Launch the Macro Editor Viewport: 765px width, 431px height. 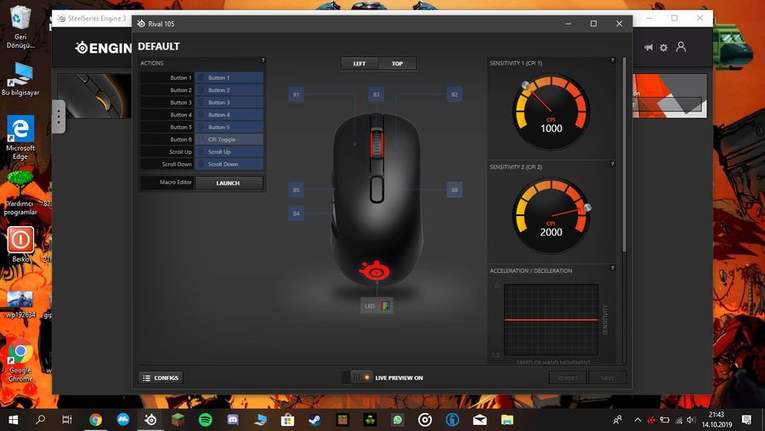coord(229,183)
